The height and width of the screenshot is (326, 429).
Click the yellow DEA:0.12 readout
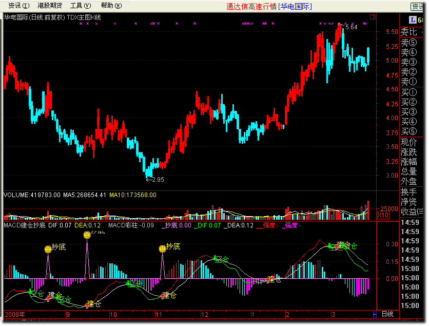coord(88,225)
